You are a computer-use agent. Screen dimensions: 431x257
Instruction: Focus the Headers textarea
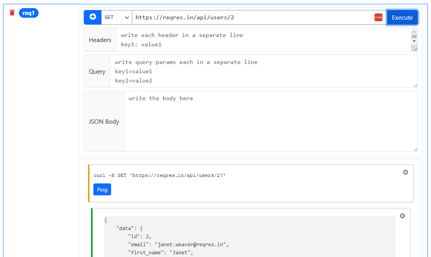263,40
